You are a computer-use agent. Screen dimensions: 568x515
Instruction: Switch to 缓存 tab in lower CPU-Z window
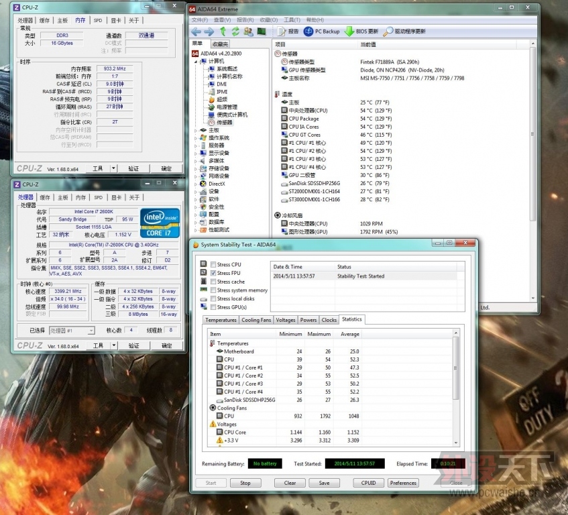(45, 197)
